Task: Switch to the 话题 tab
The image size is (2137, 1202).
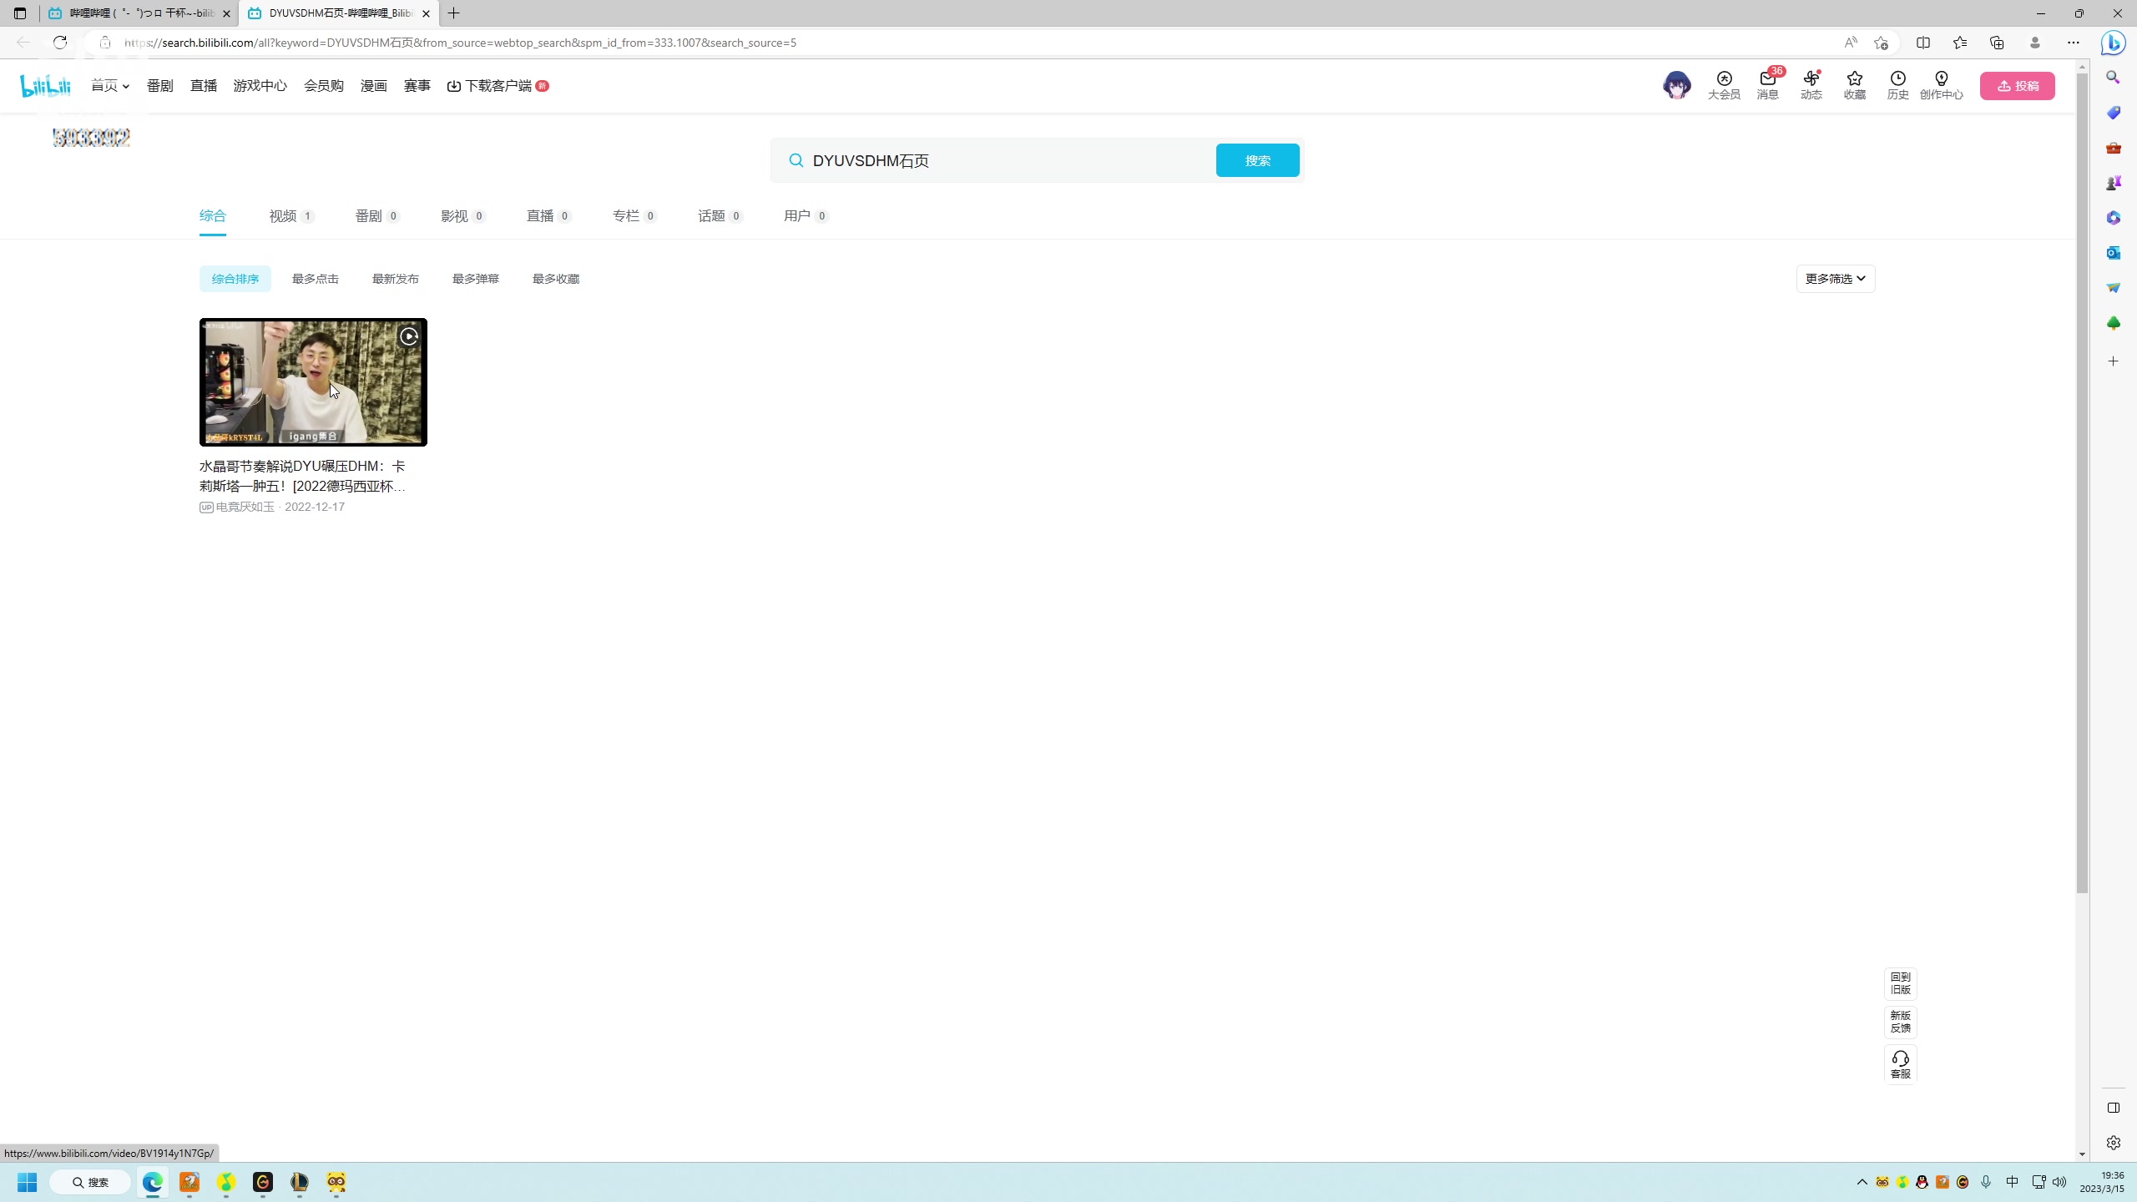Action: [x=720, y=216]
